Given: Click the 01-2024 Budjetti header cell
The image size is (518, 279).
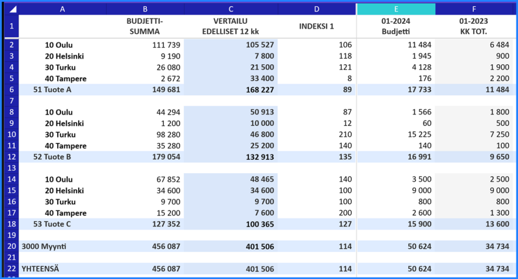Looking at the screenshot, I should click(x=396, y=26).
